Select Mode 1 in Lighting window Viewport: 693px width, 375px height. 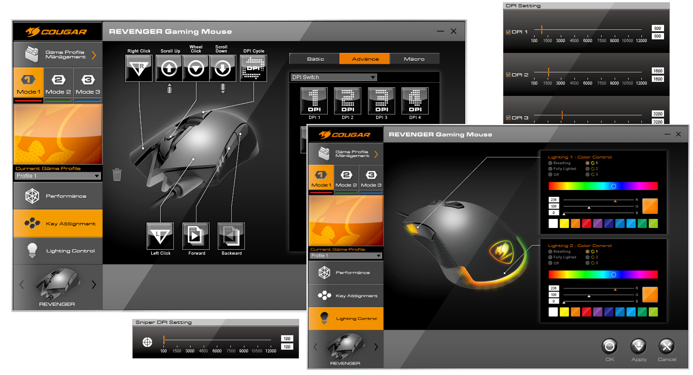pos(321,178)
